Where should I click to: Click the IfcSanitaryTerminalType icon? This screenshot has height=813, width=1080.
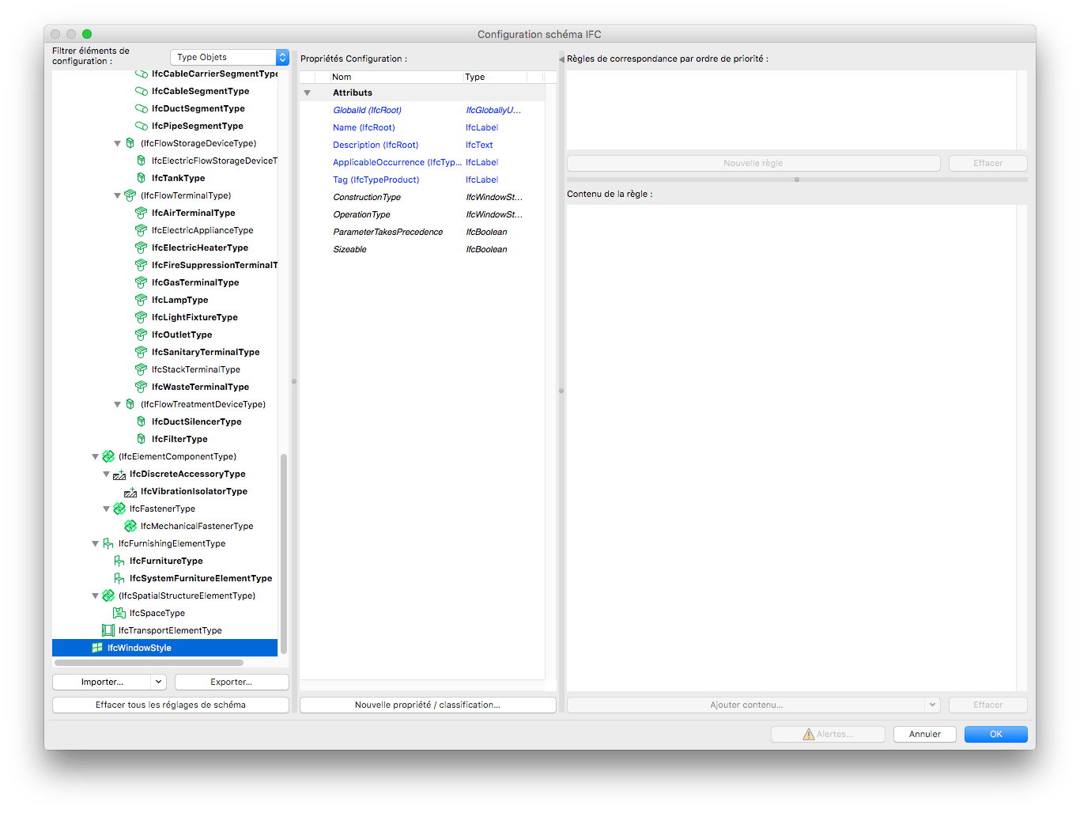pyautogui.click(x=142, y=352)
